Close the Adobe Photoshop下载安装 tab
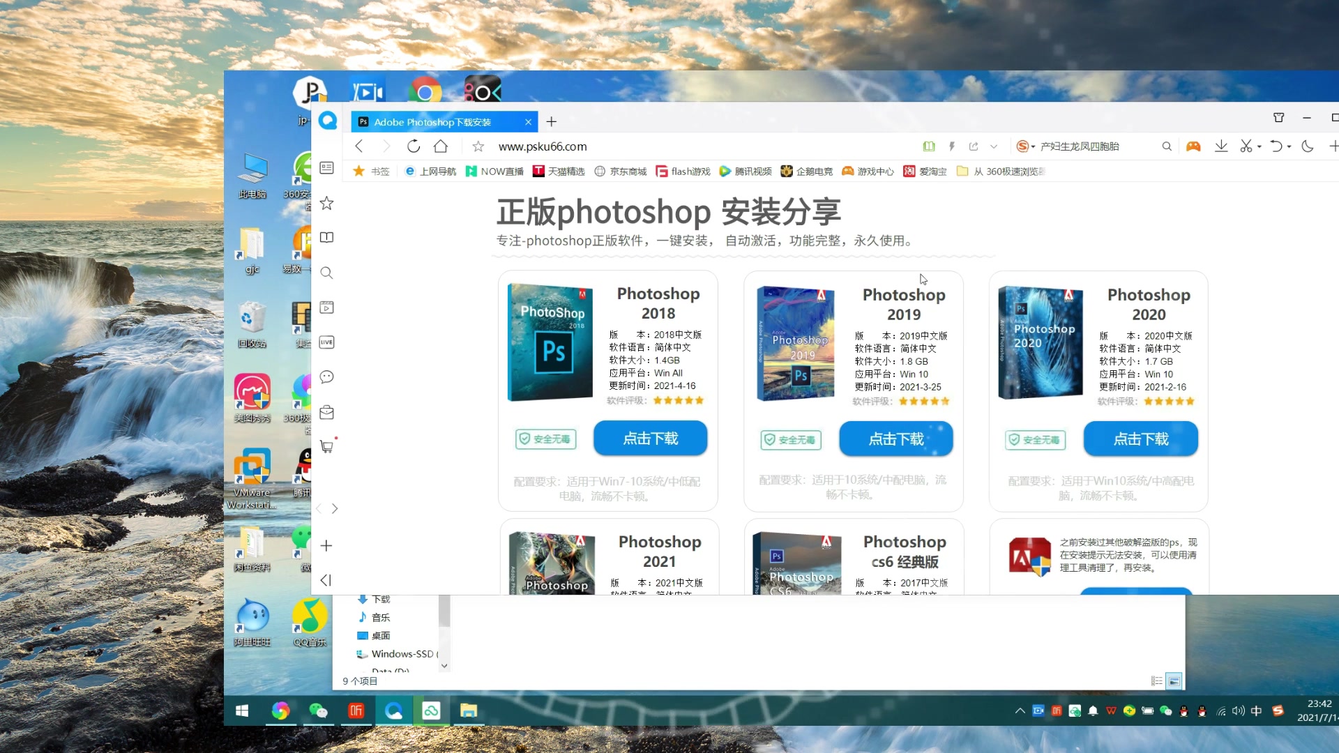Image resolution: width=1339 pixels, height=753 pixels. [529, 122]
